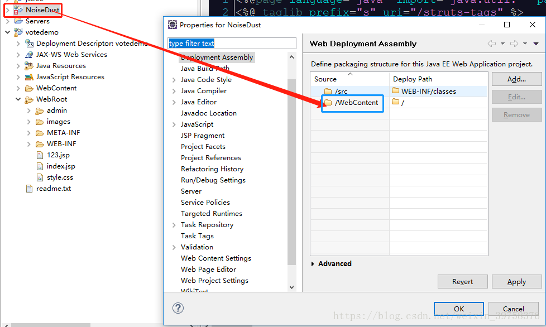Viewport: 546px width, 327px height.
Task: Click the Deployment Descriptor icon
Action: tap(29, 44)
